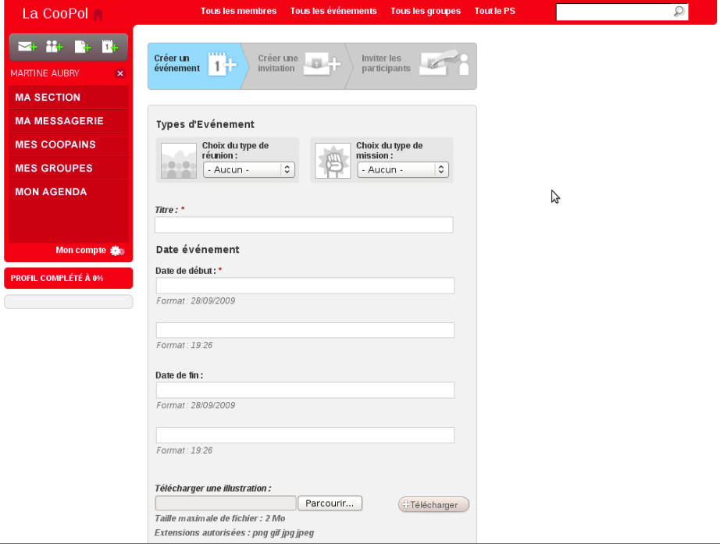Click the meeting crowd thumbnail icon
720x544 pixels.
(x=179, y=161)
